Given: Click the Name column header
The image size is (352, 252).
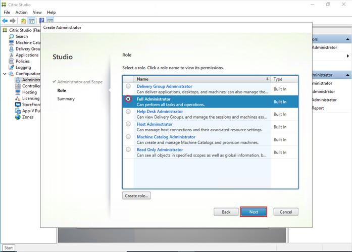Looking at the screenshot, I should click(202, 79).
